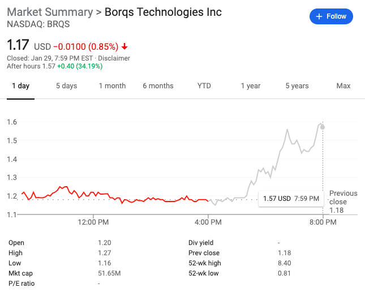Click the plus icon in Follow button
The height and width of the screenshot is (292, 365).
[x=319, y=16]
